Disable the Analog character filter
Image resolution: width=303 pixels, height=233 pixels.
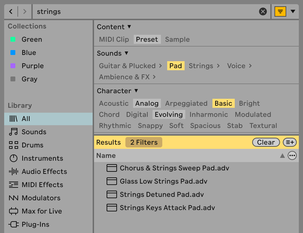point(147,103)
